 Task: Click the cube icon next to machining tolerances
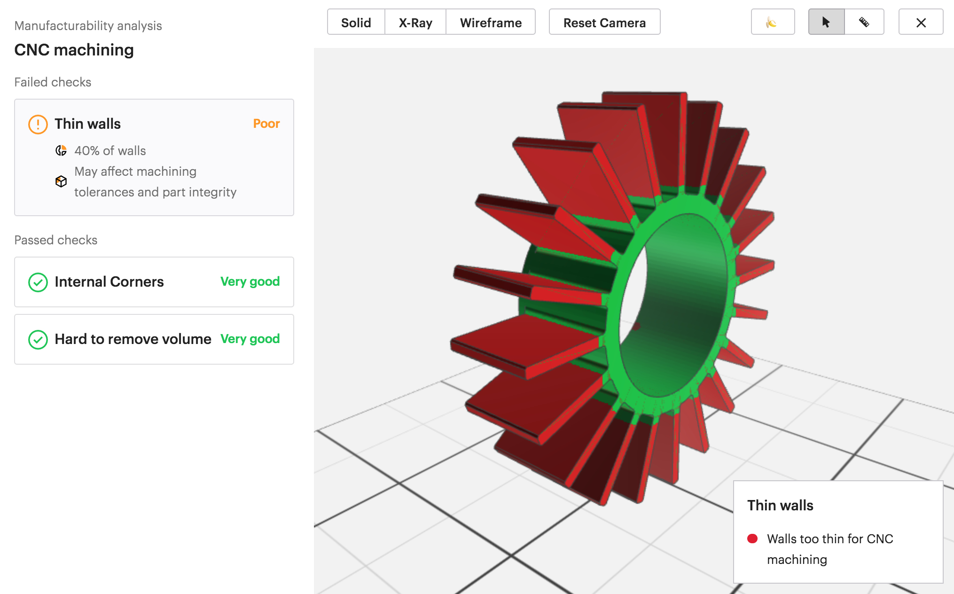(61, 181)
